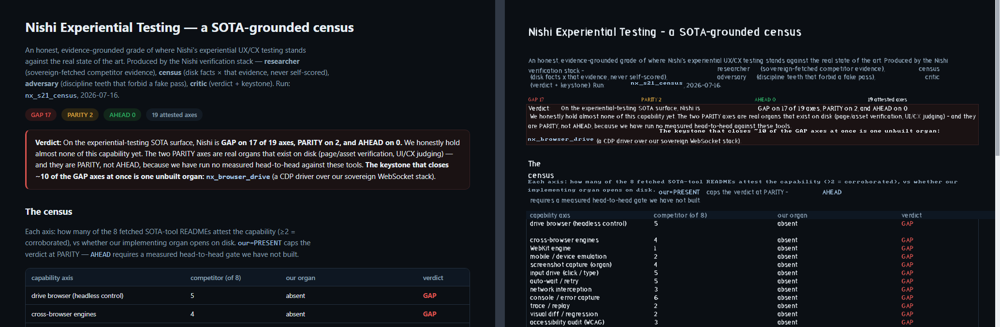Click the yellow PARITY 2 badge in left panel
This screenshot has width=1000, height=327.
80,115
